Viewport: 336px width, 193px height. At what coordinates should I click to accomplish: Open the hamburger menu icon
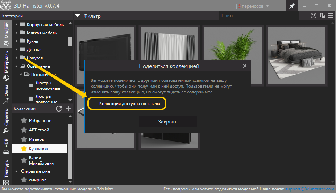(331, 16)
